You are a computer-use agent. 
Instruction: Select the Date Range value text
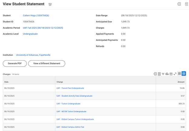point(134,15)
